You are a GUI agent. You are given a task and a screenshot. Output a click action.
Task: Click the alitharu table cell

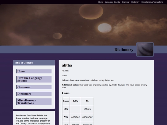coord(87,109)
